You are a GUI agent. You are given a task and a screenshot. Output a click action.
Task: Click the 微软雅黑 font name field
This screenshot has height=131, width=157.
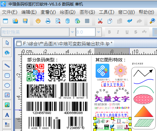35,32
